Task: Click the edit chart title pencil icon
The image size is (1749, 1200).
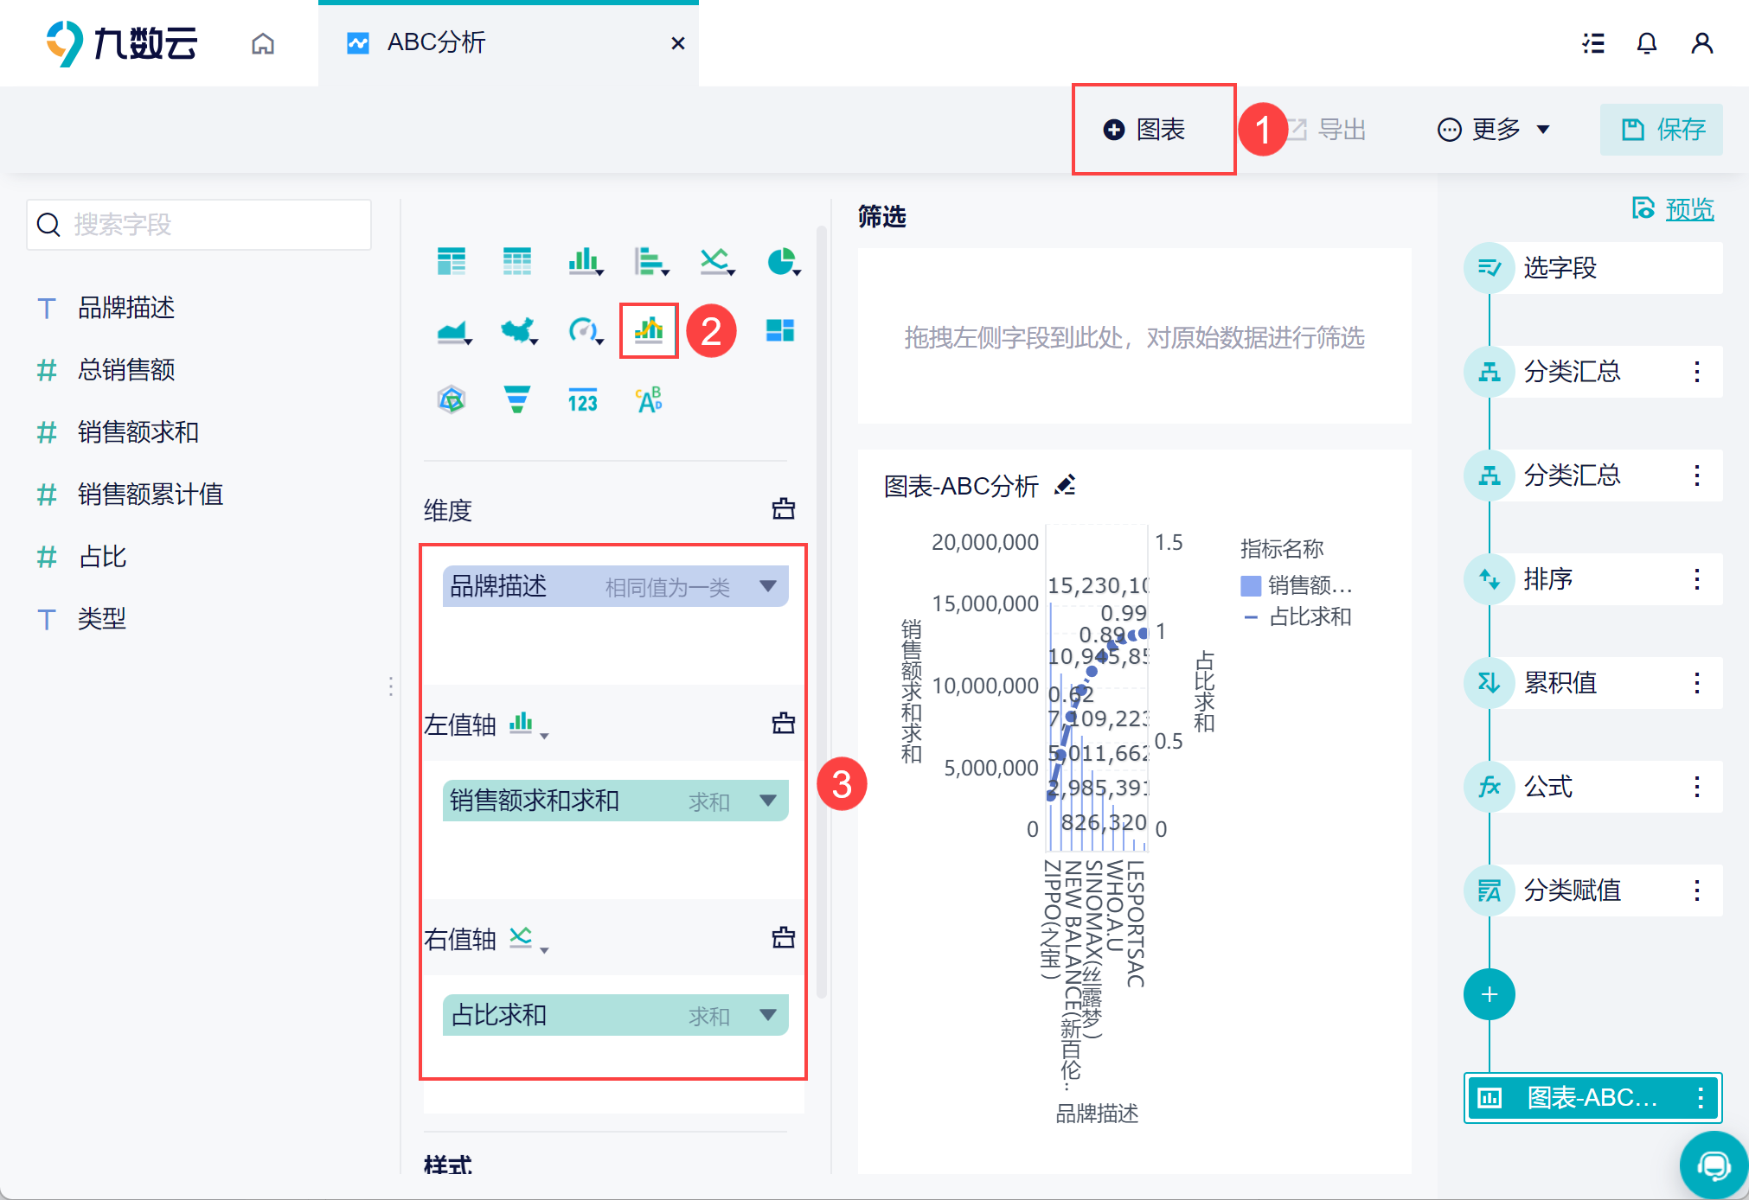Action: click(x=1066, y=485)
